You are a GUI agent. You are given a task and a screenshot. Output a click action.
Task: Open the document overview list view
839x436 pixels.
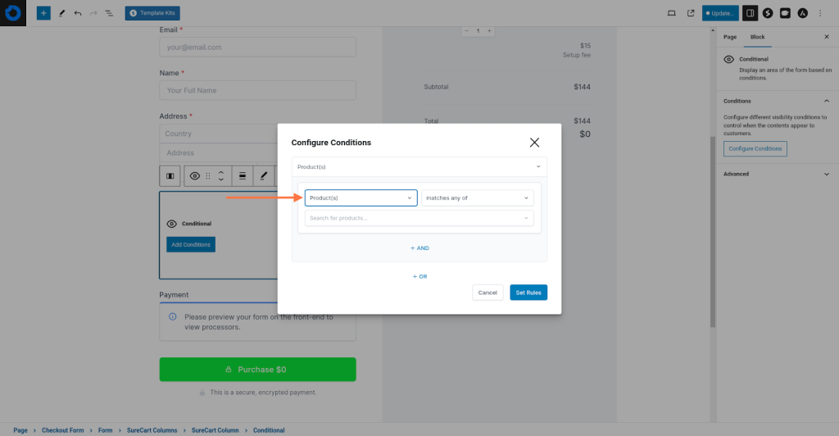point(109,13)
